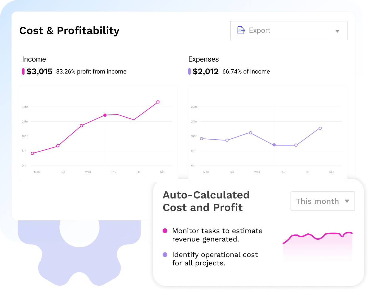
Task: Select the filled Thursday point on Expenses chart
Action: coord(274,145)
